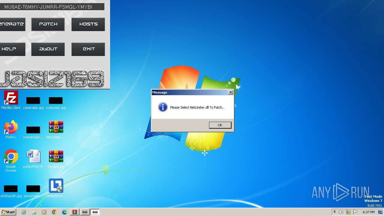This screenshot has width=384, height=216.
Task: Select the camerabin.jpg desktop file
Action: click(x=33, y=103)
